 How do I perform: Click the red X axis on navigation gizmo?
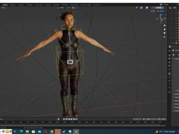pyautogui.click(x=165, y=19)
